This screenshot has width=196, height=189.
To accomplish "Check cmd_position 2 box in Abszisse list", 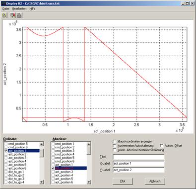I will coord(53,147).
